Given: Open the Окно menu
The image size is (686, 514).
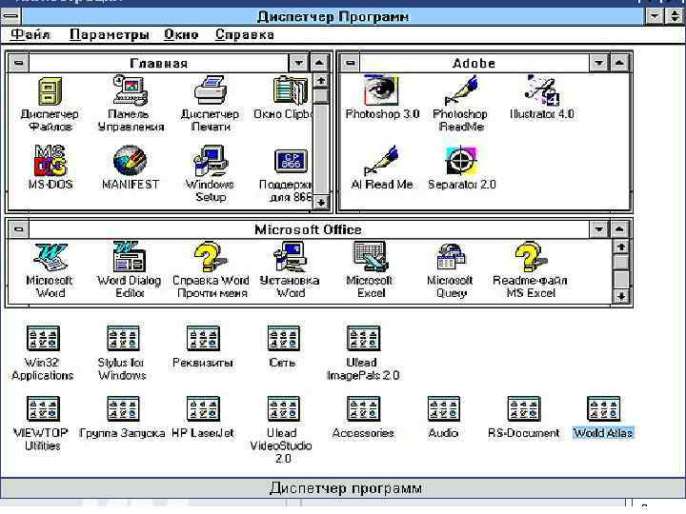Looking at the screenshot, I should 181,34.
